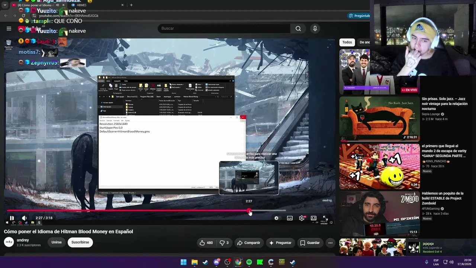Open the YouTube guide hamburger menu
This screenshot has height=268, width=476.
9,28
